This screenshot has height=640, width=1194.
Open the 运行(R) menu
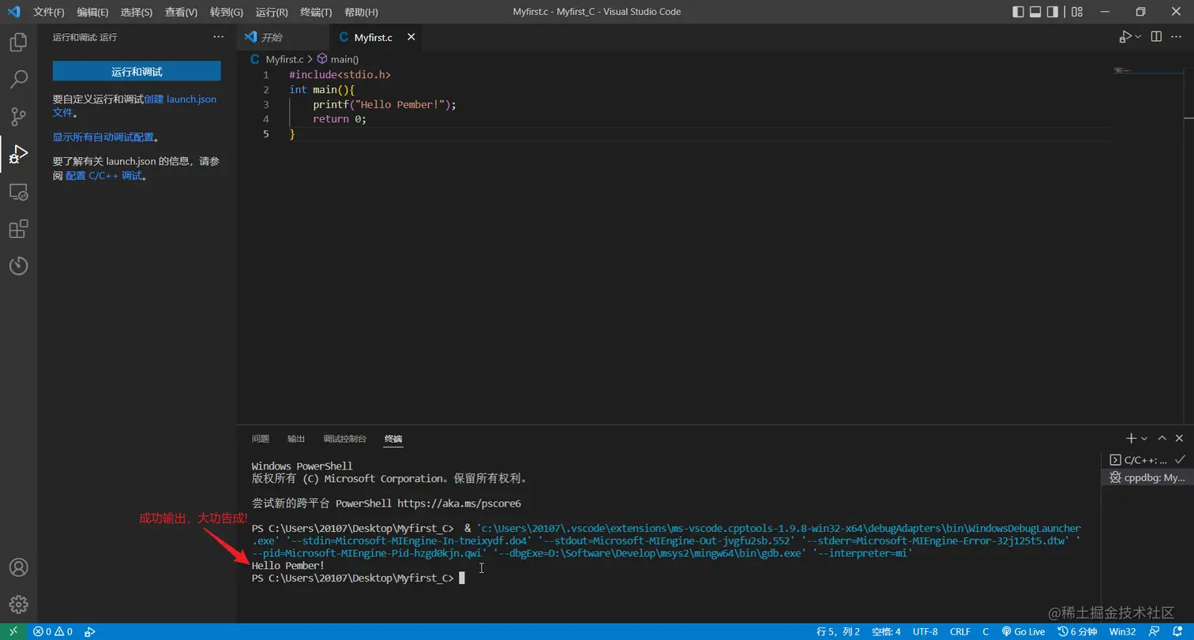tap(272, 12)
